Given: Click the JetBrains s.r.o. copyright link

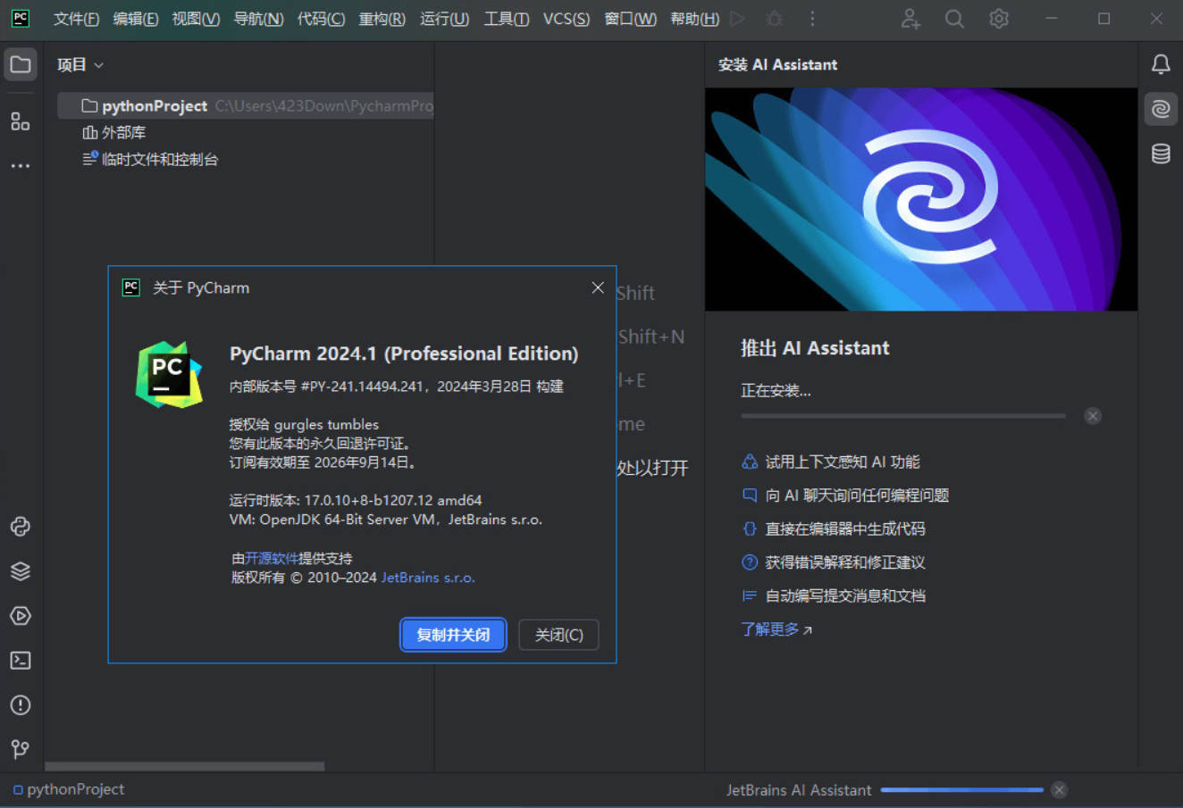Looking at the screenshot, I should (x=428, y=577).
